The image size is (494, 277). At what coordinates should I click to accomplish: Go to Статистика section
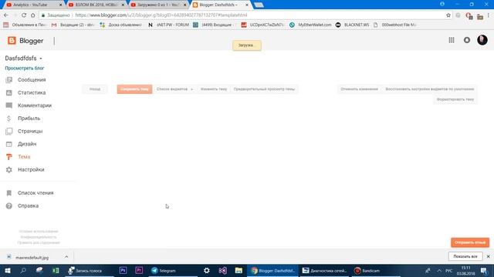(x=32, y=92)
